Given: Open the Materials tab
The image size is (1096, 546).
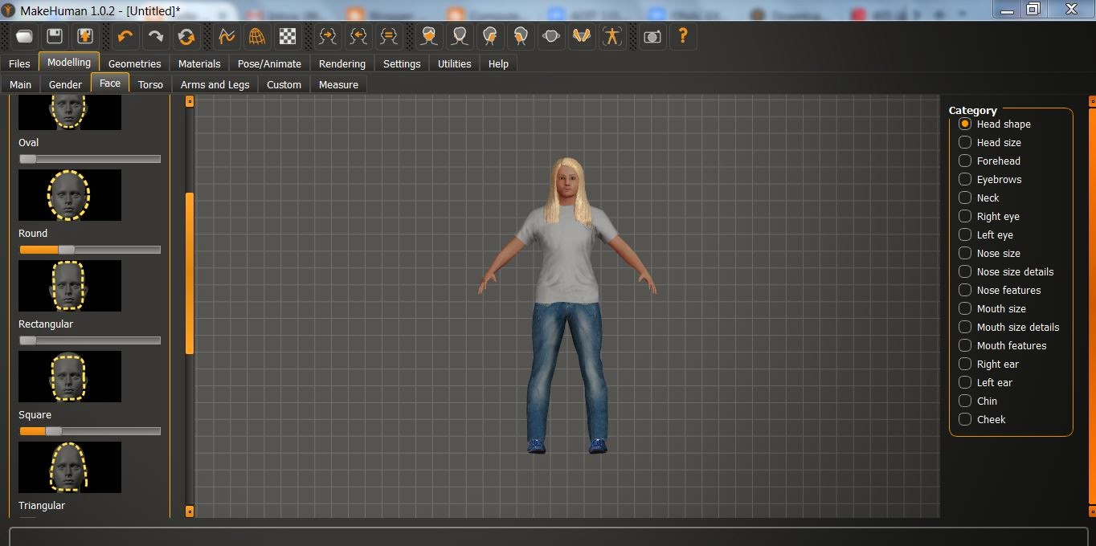Looking at the screenshot, I should [199, 63].
